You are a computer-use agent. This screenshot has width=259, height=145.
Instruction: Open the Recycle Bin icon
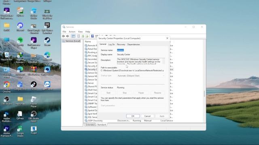(6, 56)
